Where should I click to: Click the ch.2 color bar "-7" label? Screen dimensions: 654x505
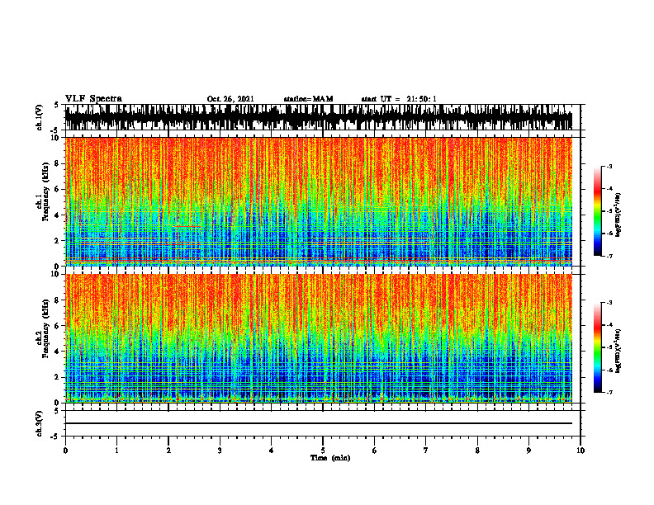point(609,392)
